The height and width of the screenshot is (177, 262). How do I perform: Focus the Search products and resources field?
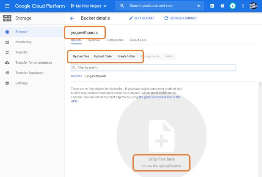(160, 6)
